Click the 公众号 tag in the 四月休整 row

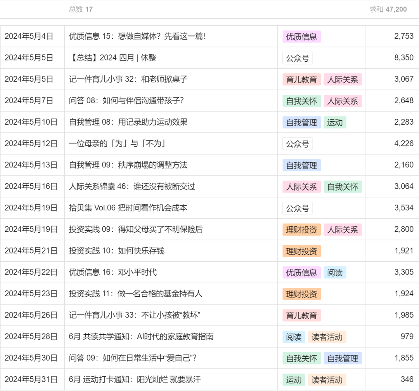click(x=298, y=58)
